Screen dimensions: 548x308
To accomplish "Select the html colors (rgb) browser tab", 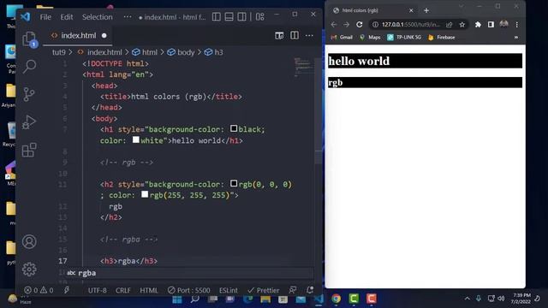I will [x=372, y=10].
